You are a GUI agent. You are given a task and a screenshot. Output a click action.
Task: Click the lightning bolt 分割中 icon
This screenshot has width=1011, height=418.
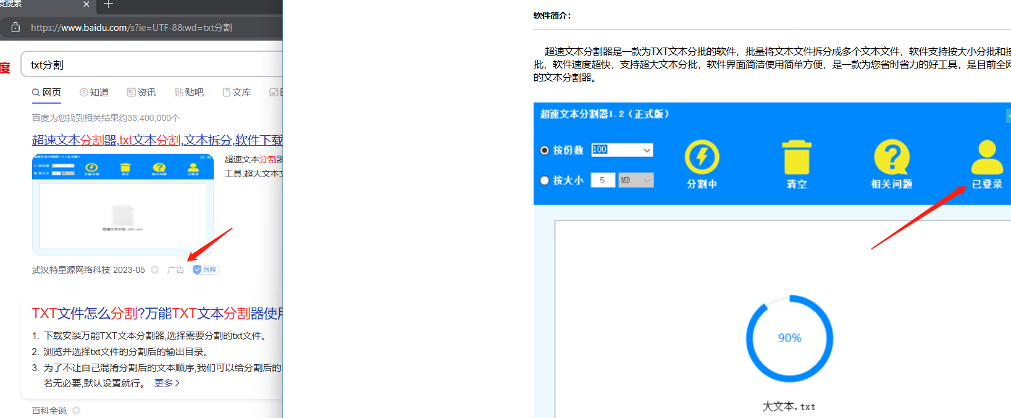coord(702,157)
